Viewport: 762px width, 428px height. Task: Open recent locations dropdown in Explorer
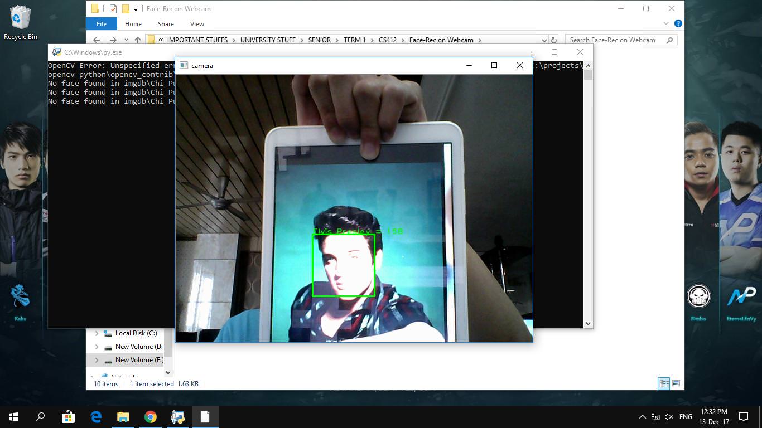click(126, 40)
